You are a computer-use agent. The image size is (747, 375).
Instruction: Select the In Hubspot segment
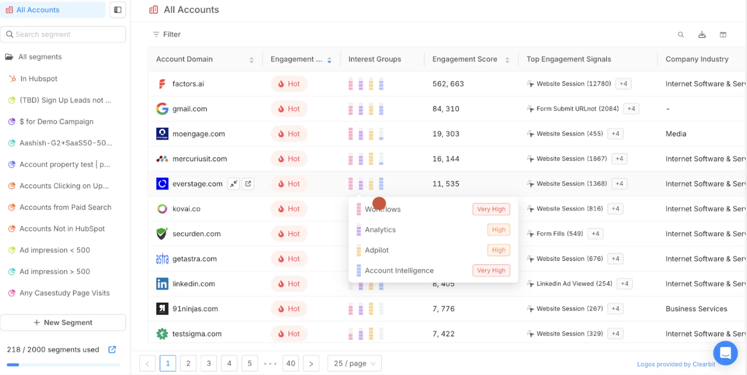click(x=39, y=78)
